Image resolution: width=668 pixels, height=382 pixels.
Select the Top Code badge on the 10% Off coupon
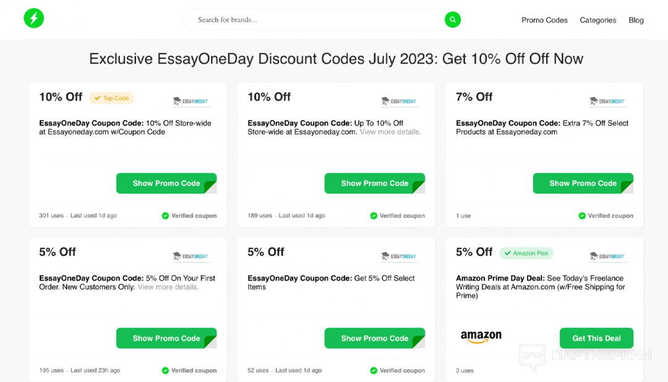tap(111, 98)
